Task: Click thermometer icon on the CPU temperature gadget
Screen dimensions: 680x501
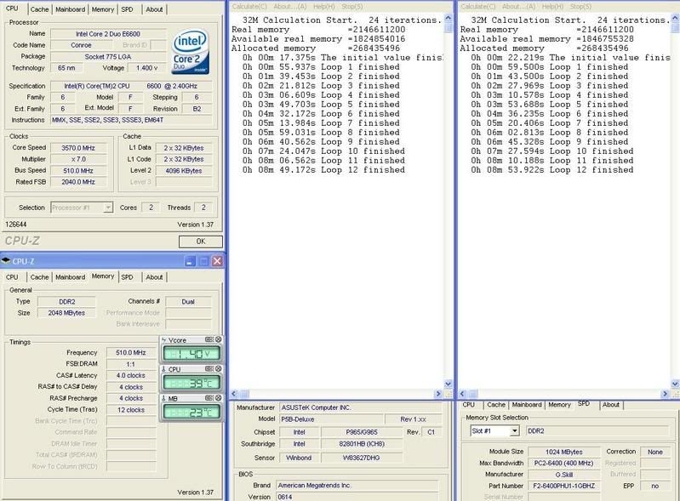Action: 164,369
